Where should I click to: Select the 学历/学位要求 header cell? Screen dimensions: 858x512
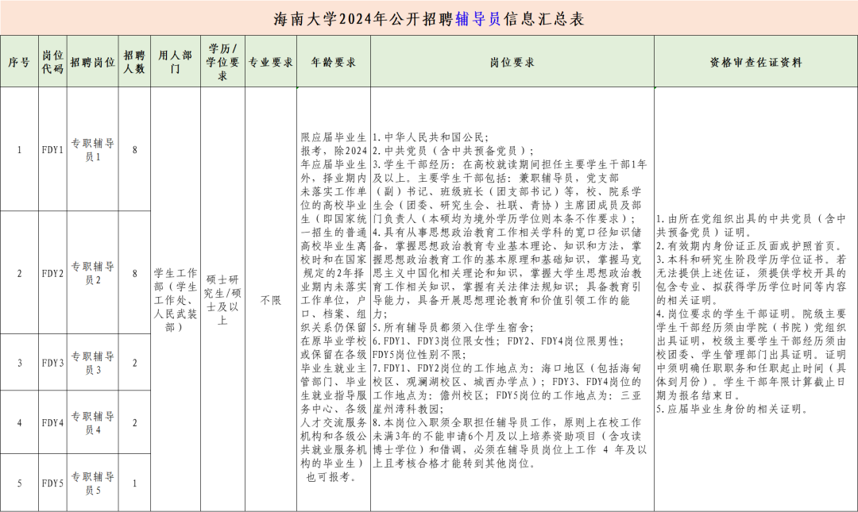(x=222, y=62)
